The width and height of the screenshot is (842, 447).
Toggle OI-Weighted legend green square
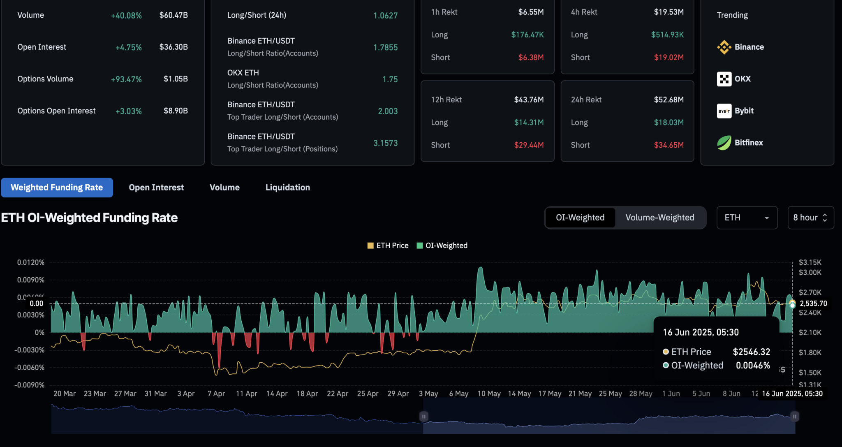coord(420,246)
